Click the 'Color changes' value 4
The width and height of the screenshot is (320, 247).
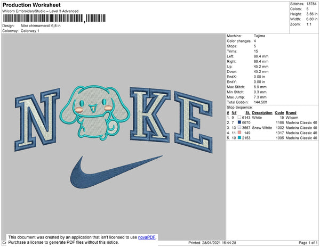255,41
